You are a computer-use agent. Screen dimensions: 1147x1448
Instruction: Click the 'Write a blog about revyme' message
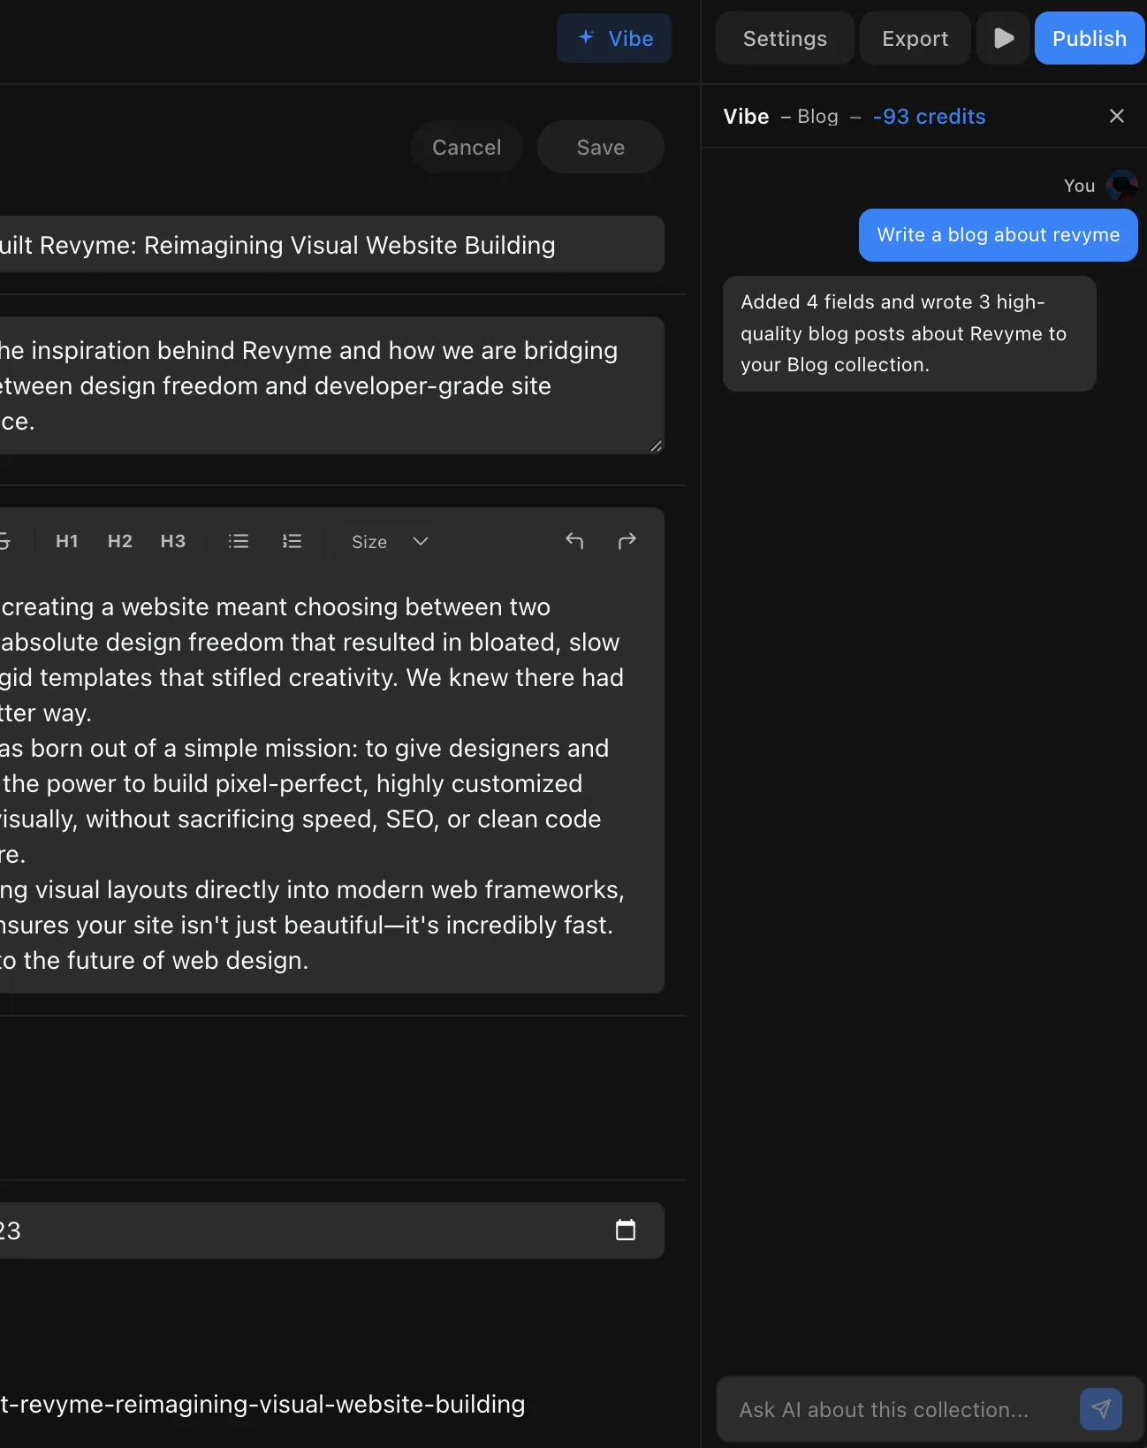[998, 235]
